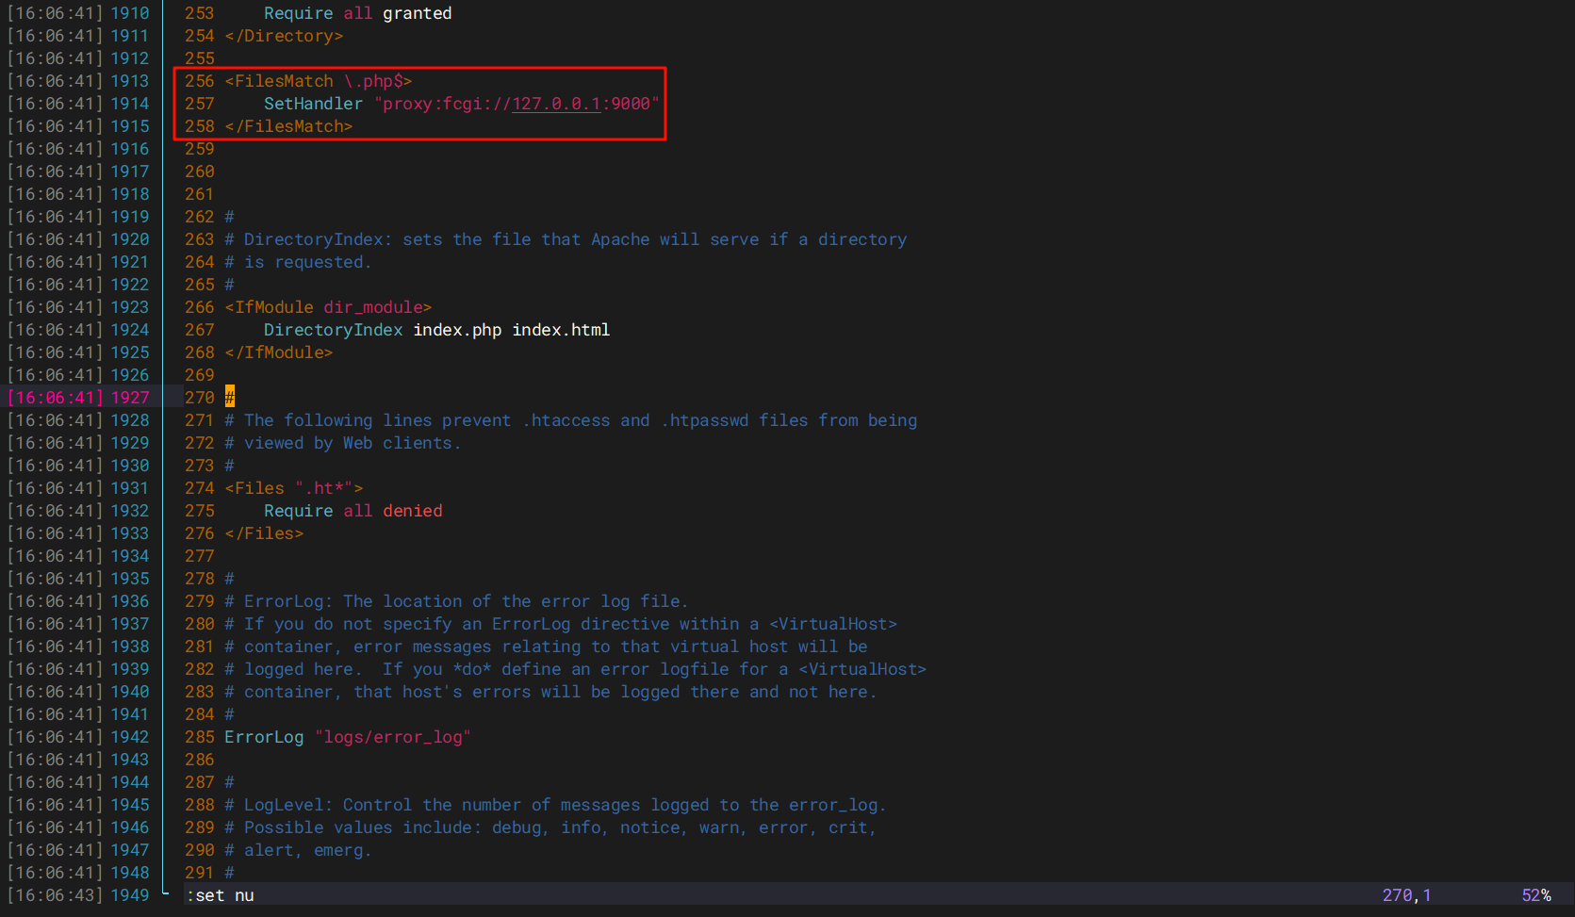Click the '</FilesMatch>' closing tag on line 258
This screenshot has height=917, width=1575.
click(x=288, y=126)
